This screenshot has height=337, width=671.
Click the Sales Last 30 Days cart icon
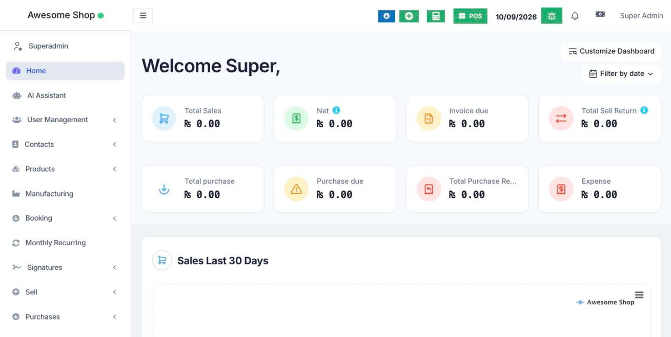point(162,261)
